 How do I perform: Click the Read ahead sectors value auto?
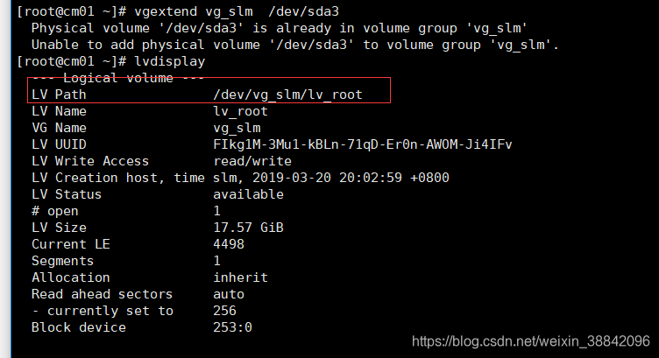pyautogui.click(x=228, y=294)
